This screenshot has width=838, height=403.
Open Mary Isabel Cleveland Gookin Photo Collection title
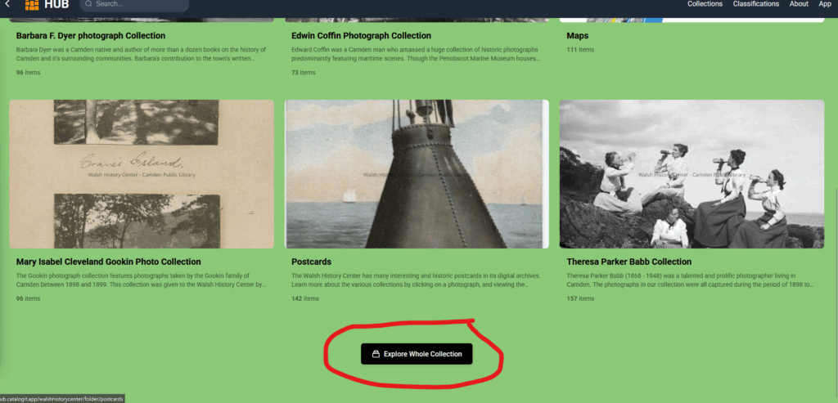pos(108,262)
